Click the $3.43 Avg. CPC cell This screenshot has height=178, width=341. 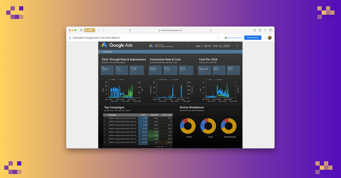(x=154, y=135)
